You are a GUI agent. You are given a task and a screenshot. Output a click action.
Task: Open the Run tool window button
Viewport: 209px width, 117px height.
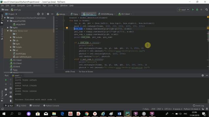9,106
